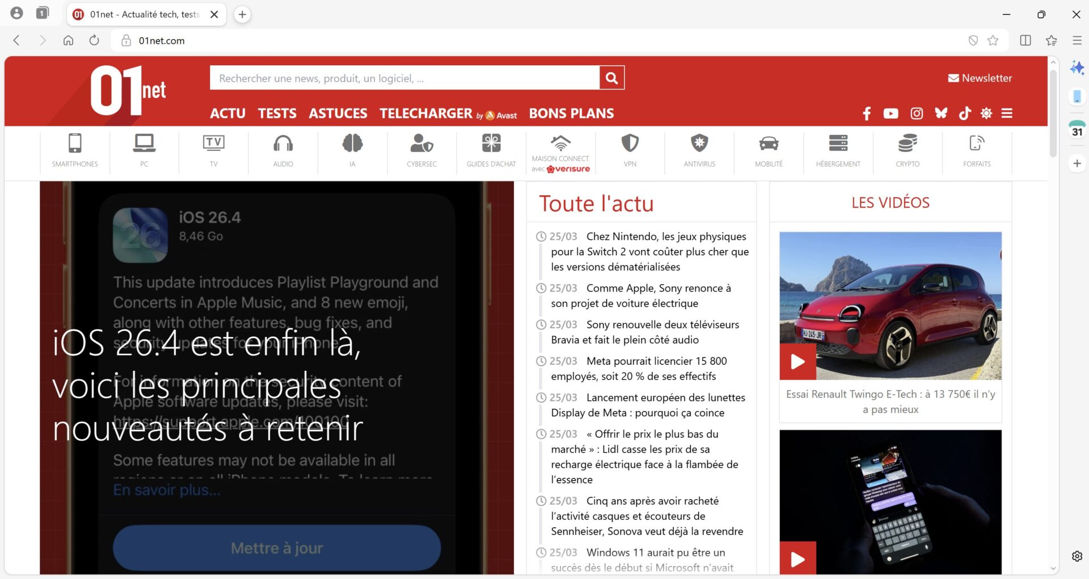Open 01net TikTok icon
Image resolution: width=1089 pixels, height=579 pixels.
[x=965, y=113]
